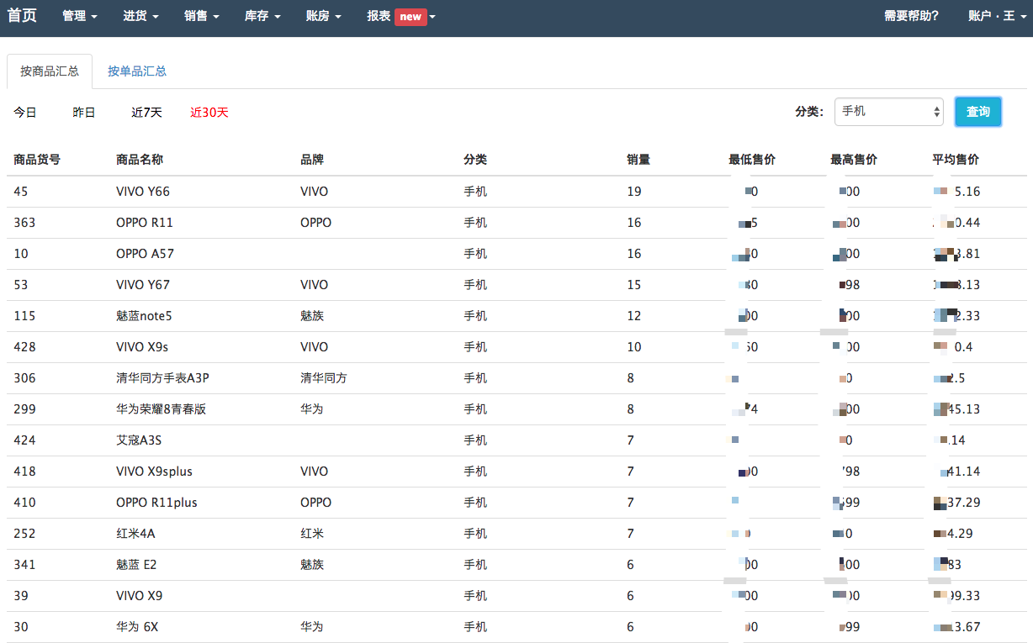The image size is (1033, 643).
Task: Switch to the 按单品汇总 tab
Action: (x=137, y=71)
